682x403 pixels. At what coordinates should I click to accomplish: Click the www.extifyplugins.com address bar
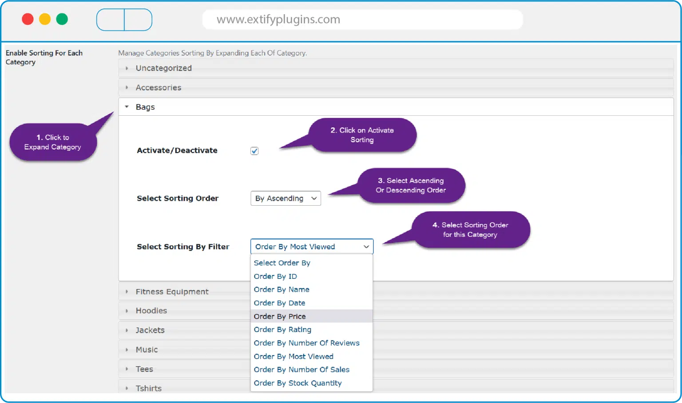362,20
